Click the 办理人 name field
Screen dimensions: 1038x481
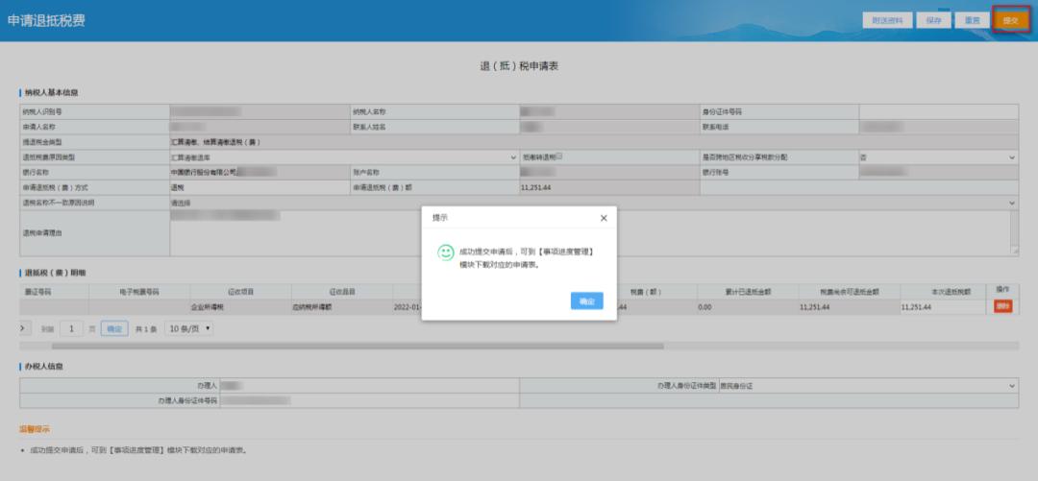(x=369, y=386)
